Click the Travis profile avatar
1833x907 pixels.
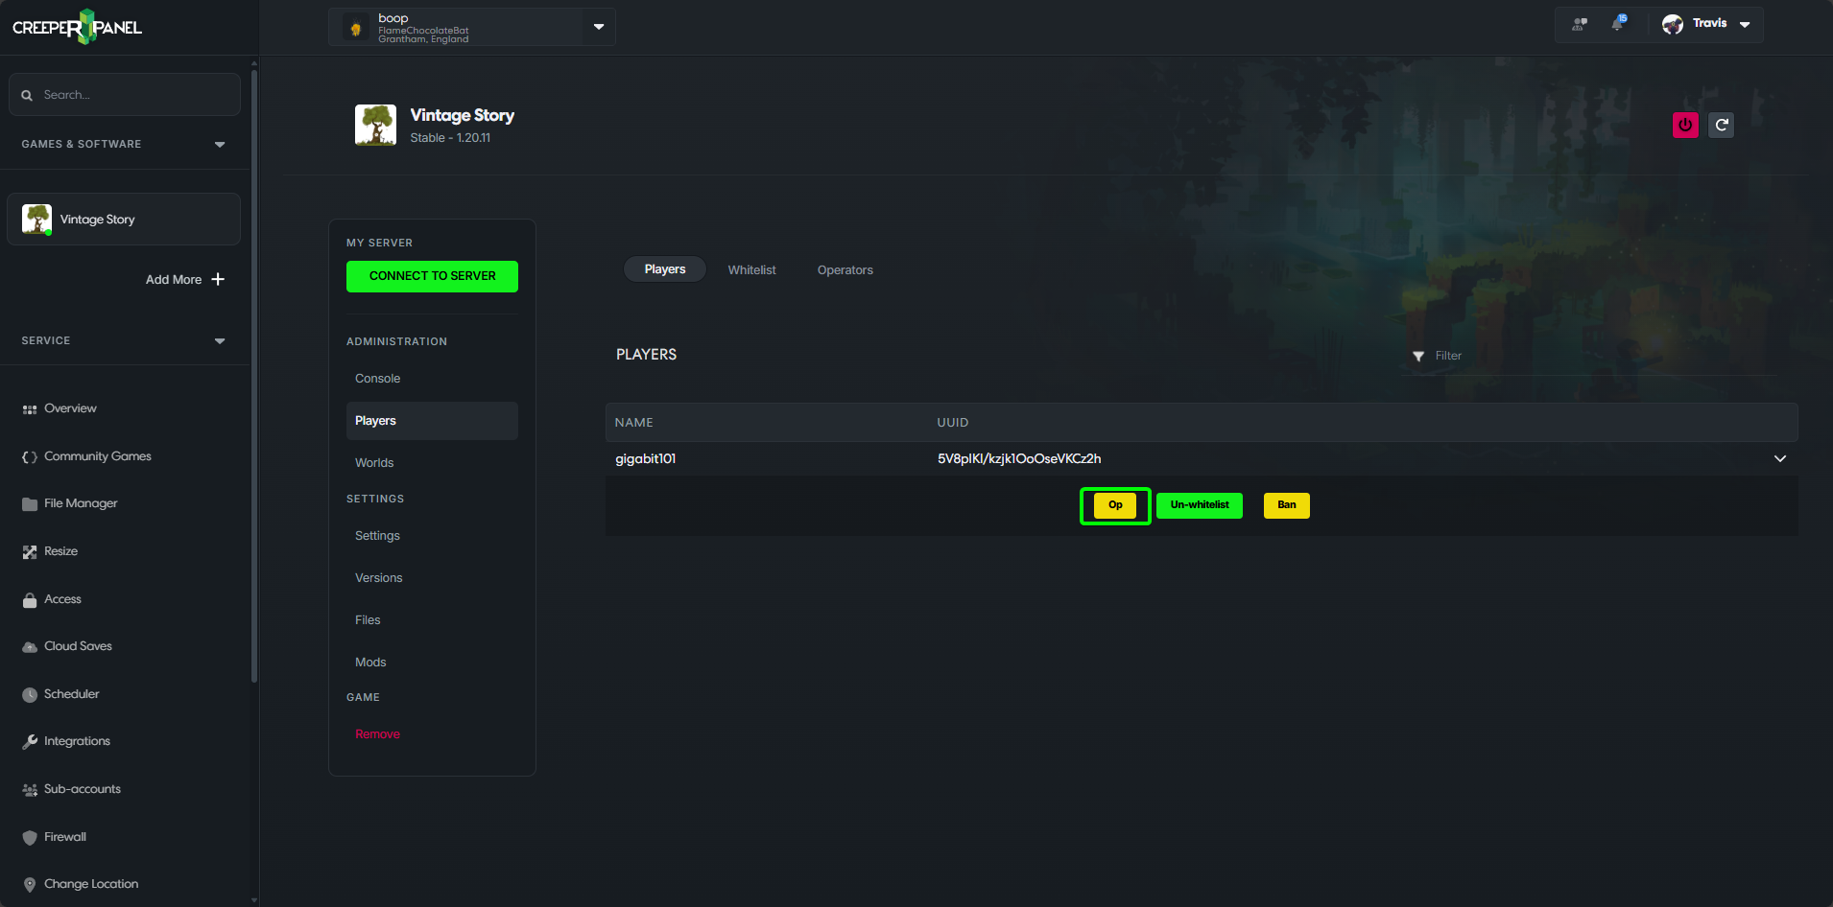tap(1673, 25)
